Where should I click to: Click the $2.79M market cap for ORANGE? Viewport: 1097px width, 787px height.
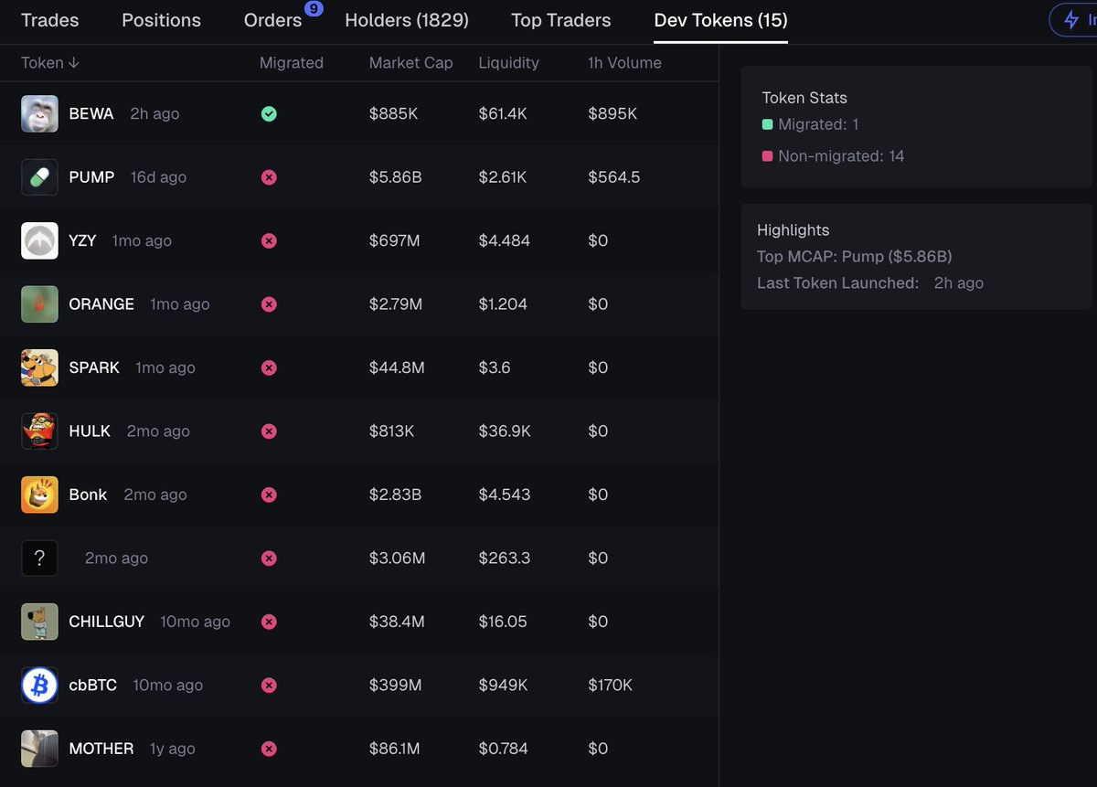click(396, 304)
